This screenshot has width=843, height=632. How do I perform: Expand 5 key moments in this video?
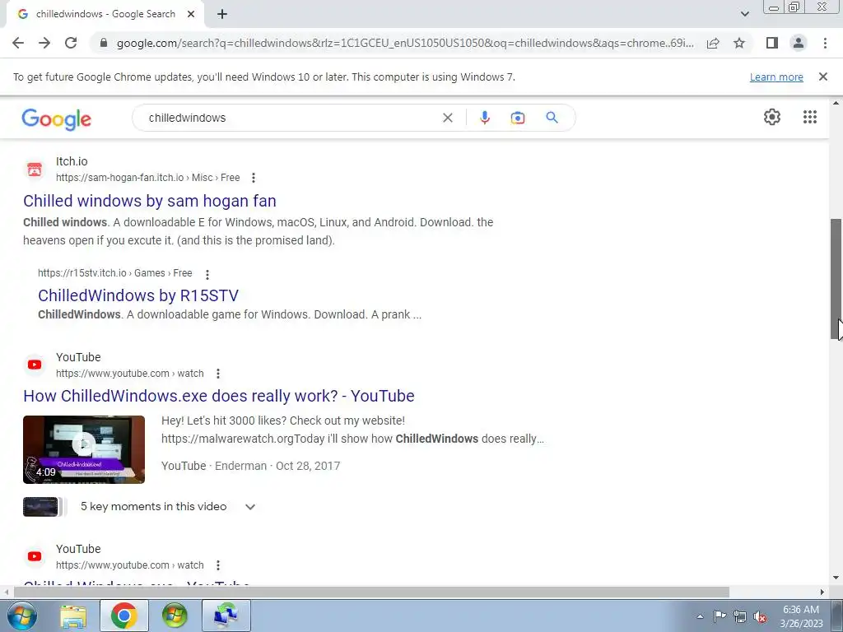pos(250,507)
